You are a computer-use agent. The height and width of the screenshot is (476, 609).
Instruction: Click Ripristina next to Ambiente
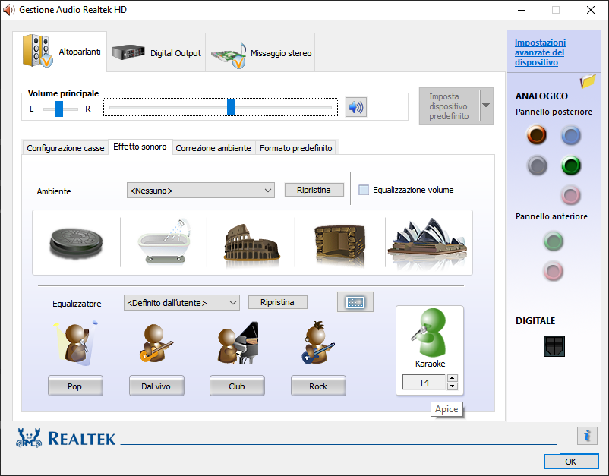tap(314, 190)
